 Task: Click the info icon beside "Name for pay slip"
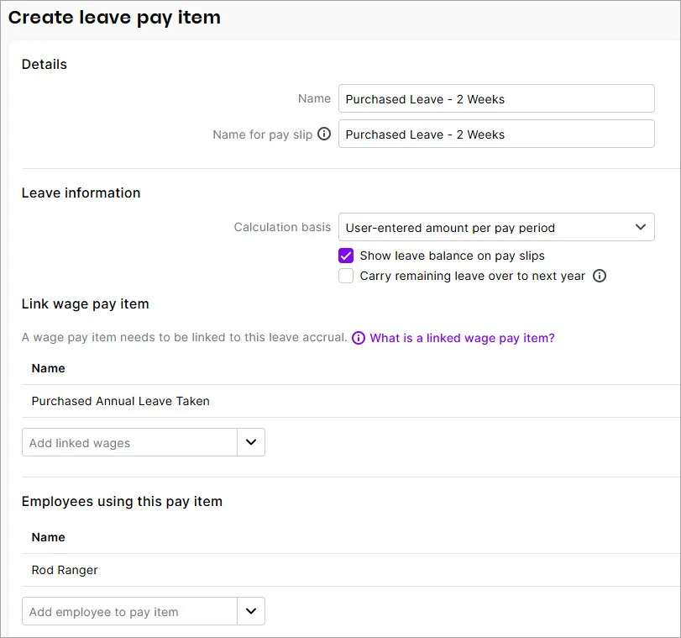pyautogui.click(x=323, y=134)
